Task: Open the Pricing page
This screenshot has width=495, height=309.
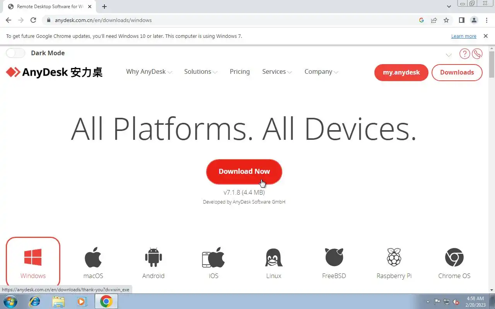Action: [240, 72]
